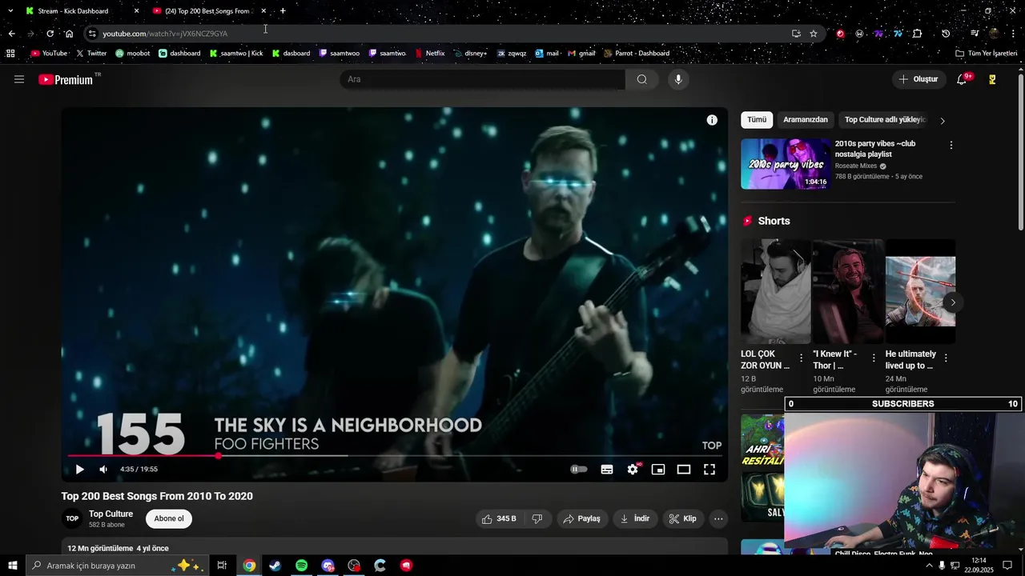Open Parrot - Dashboard bookmark
1025x576 pixels.
637,54
